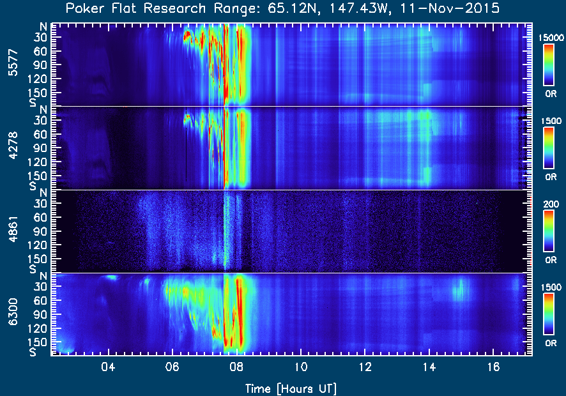The image size is (566, 396).
Task: Click the '90' tick label of the 4861 panel
Action: pyautogui.click(x=40, y=231)
